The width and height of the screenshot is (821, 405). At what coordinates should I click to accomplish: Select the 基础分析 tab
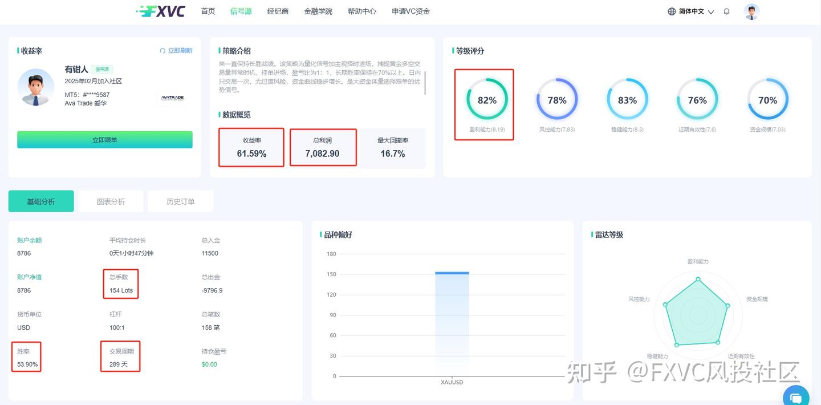(41, 201)
